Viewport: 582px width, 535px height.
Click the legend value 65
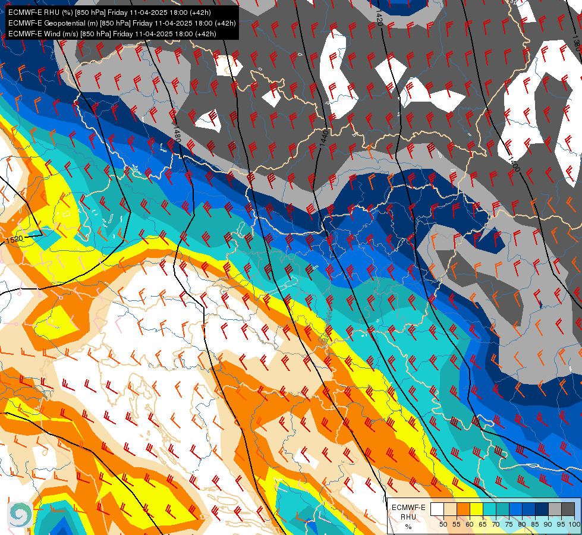pyautogui.click(x=483, y=524)
